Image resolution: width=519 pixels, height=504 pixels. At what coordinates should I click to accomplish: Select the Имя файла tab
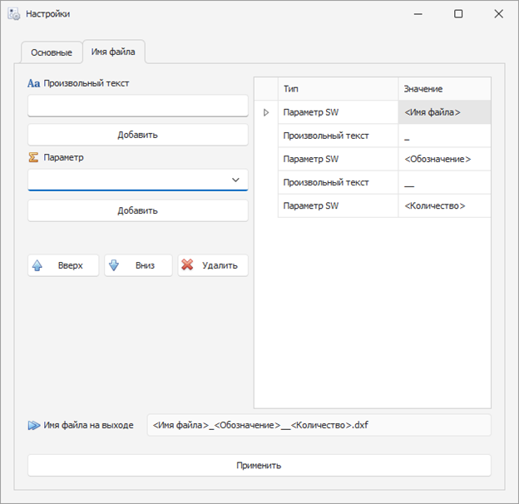tap(114, 52)
